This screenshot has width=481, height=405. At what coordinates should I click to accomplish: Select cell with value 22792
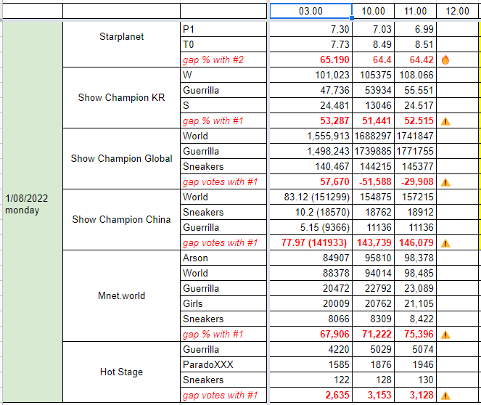point(373,288)
